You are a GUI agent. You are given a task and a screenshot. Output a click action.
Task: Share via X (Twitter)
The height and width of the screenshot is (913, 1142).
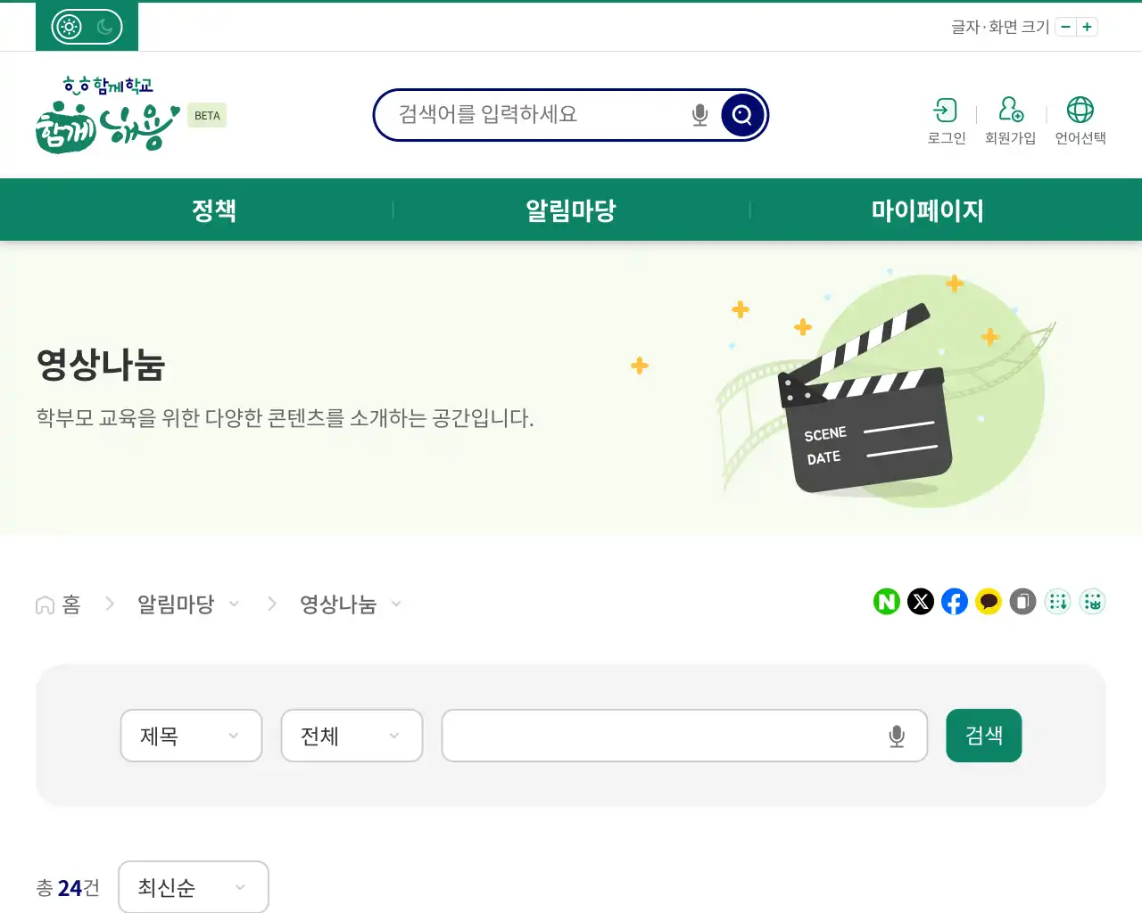pyautogui.click(x=920, y=602)
